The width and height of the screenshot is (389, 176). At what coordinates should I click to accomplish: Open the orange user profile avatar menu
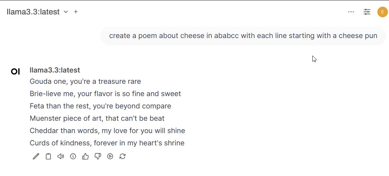[x=383, y=12]
